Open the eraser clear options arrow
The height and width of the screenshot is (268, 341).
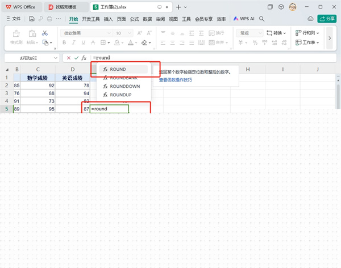coord(149,42)
